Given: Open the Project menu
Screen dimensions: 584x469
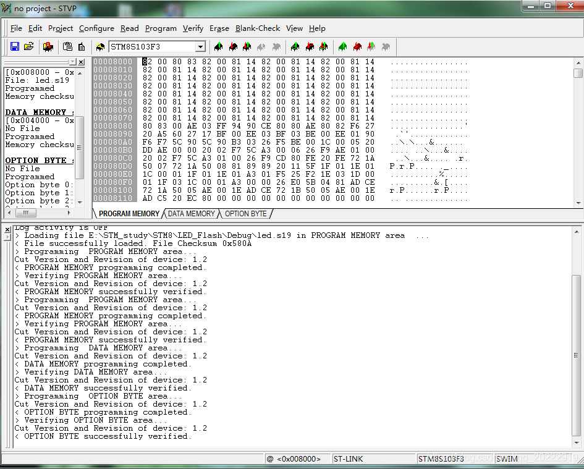Looking at the screenshot, I should (61, 28).
